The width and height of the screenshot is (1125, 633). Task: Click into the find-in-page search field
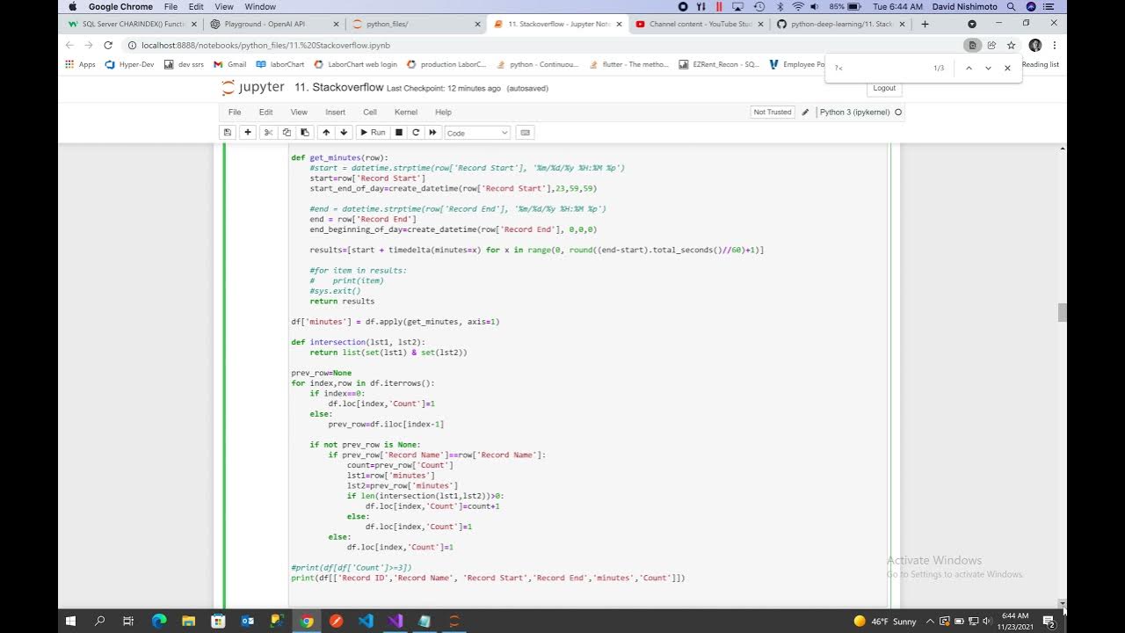click(879, 68)
